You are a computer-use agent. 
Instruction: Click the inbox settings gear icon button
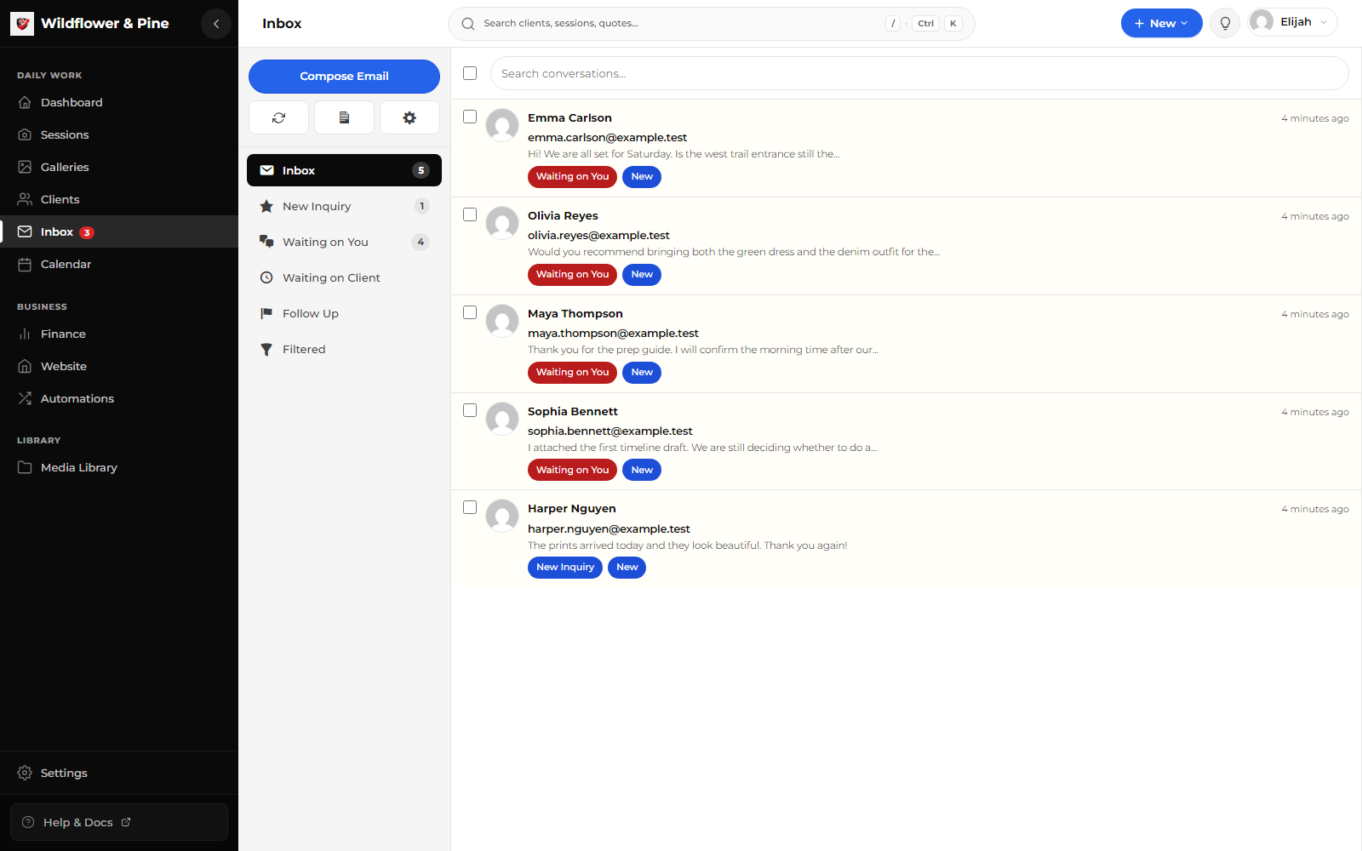409,117
